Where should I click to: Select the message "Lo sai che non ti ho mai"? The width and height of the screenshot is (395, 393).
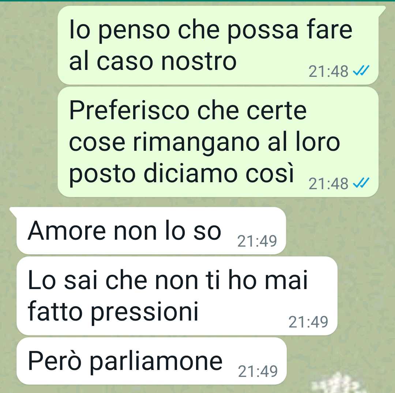click(x=177, y=296)
